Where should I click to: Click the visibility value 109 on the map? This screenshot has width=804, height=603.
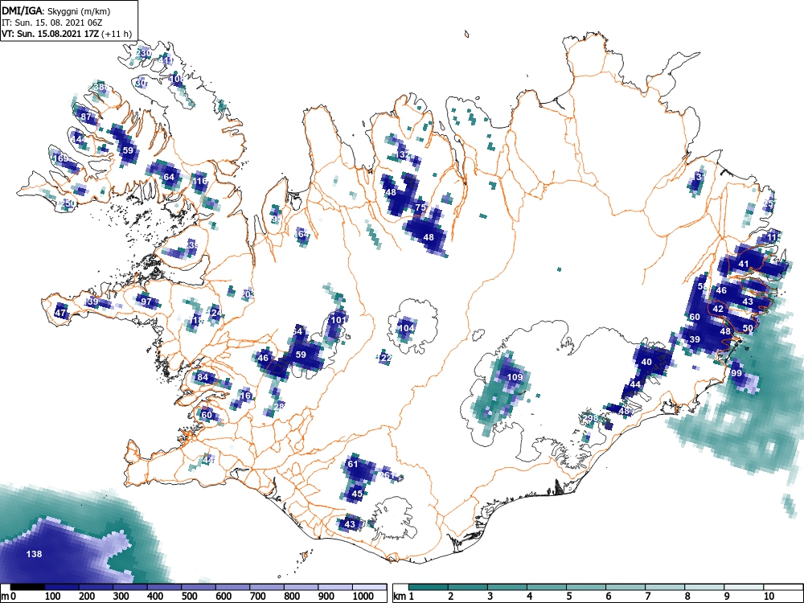[515, 377]
